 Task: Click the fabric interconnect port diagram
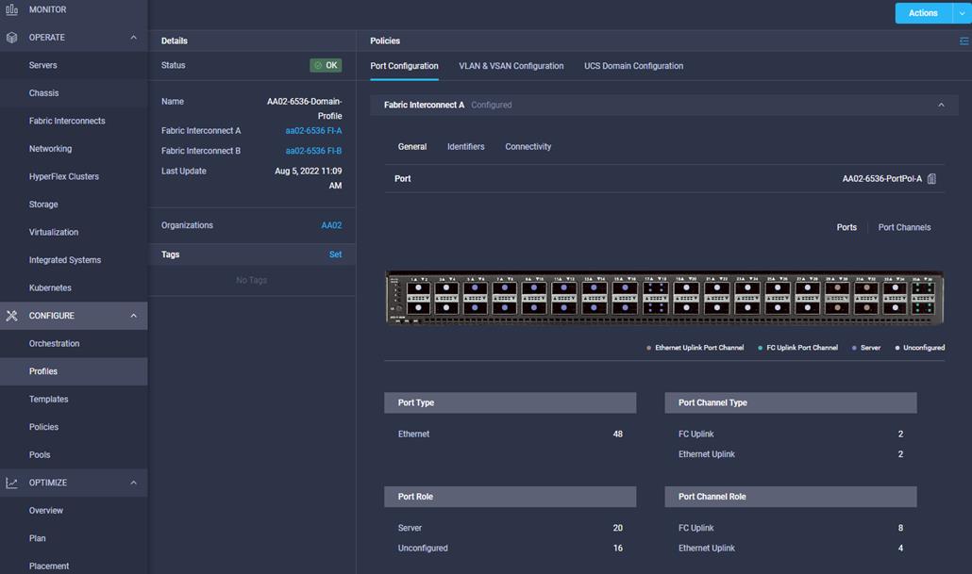click(664, 297)
